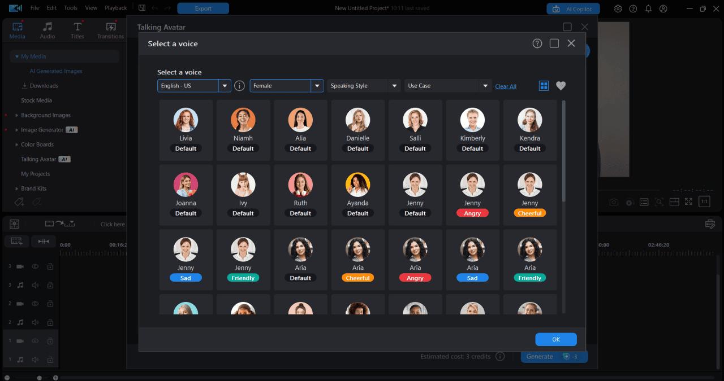Open AI Generated Images folder
The image size is (724, 381).
[56, 71]
